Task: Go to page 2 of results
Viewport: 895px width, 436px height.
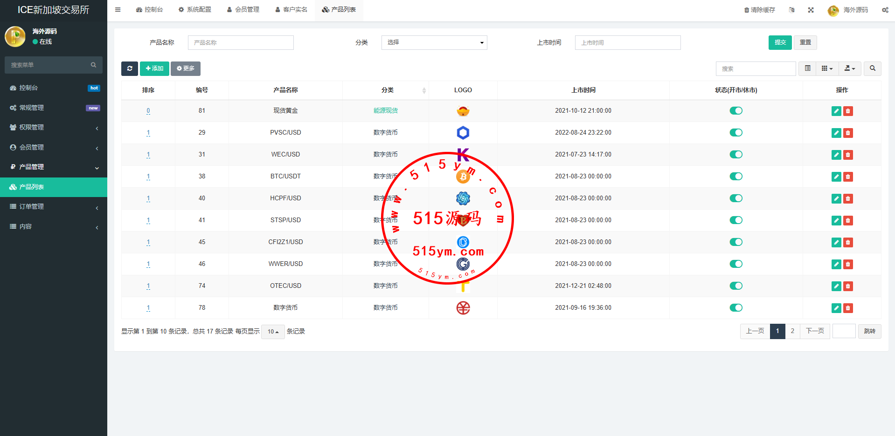Action: pos(792,331)
